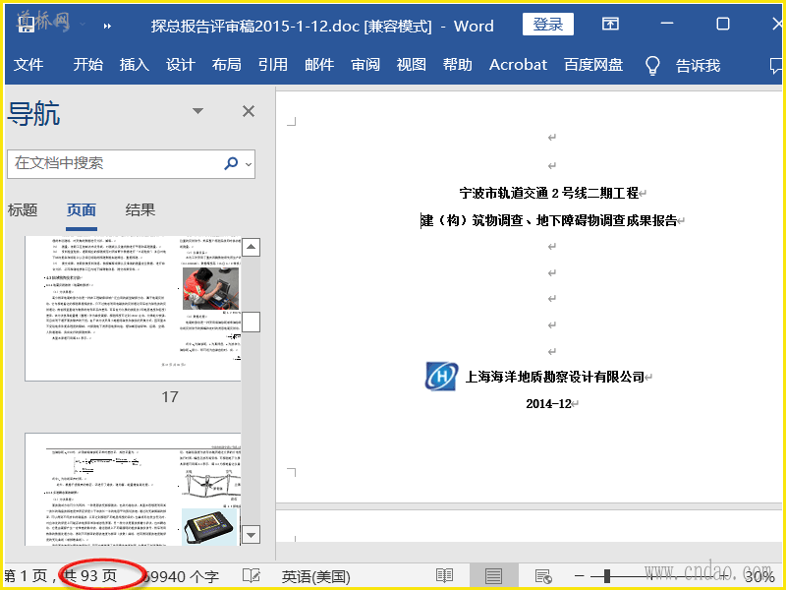Image resolution: width=786 pixels, height=590 pixels.
Task: Click the page count 共 93 页 in status bar
Action: (x=90, y=576)
